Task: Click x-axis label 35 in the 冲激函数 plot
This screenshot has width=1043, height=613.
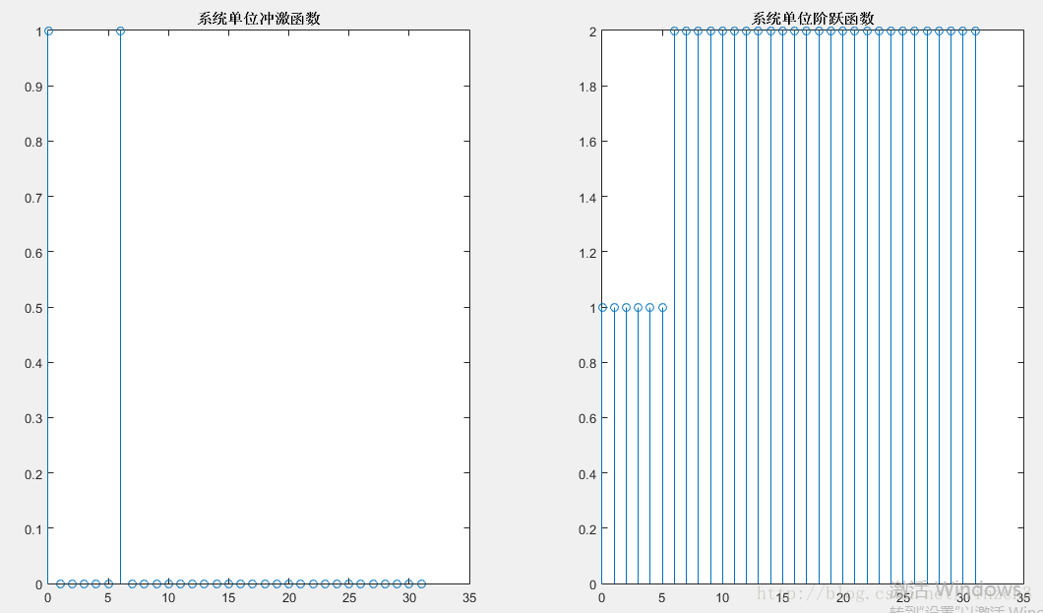Action: (469, 597)
